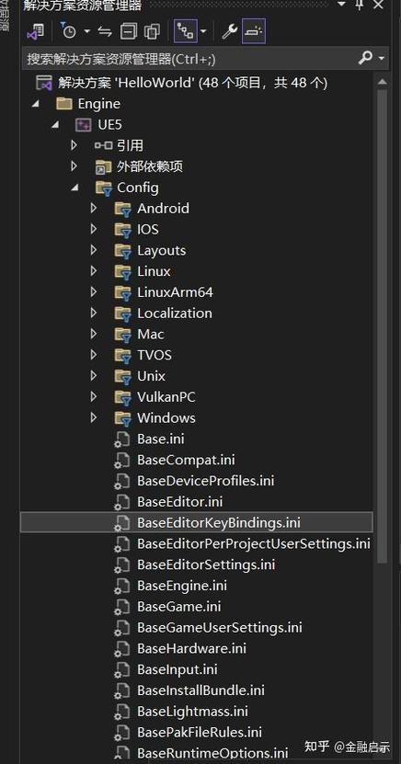Click the Visual Studio solution/folder view switch icon

coord(35,32)
